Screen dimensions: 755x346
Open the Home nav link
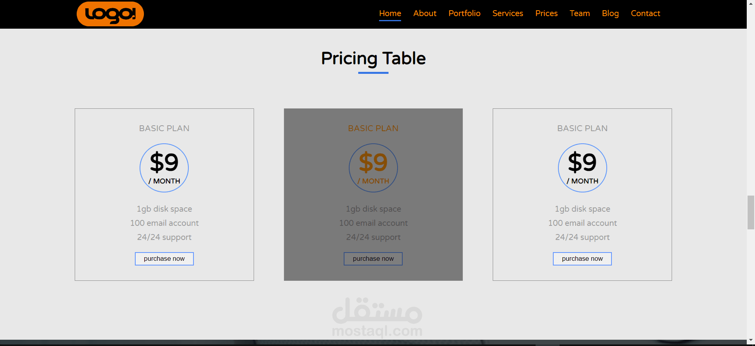390,13
